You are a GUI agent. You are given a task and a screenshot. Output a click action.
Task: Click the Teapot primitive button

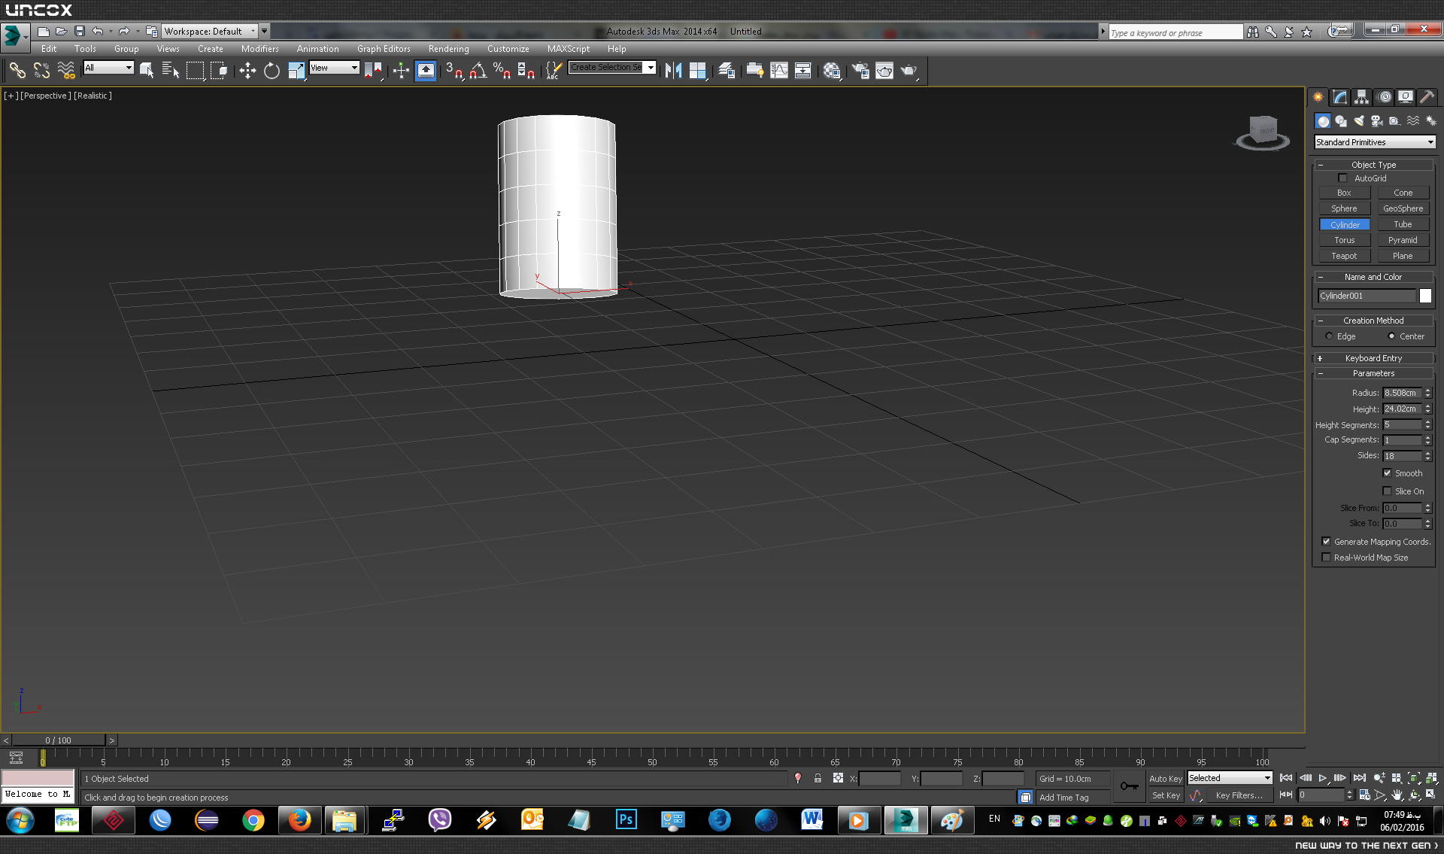[1344, 257]
